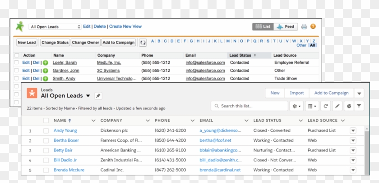
Task: Expand the EMAIL column menu chevron
Action: [x=246, y=121]
